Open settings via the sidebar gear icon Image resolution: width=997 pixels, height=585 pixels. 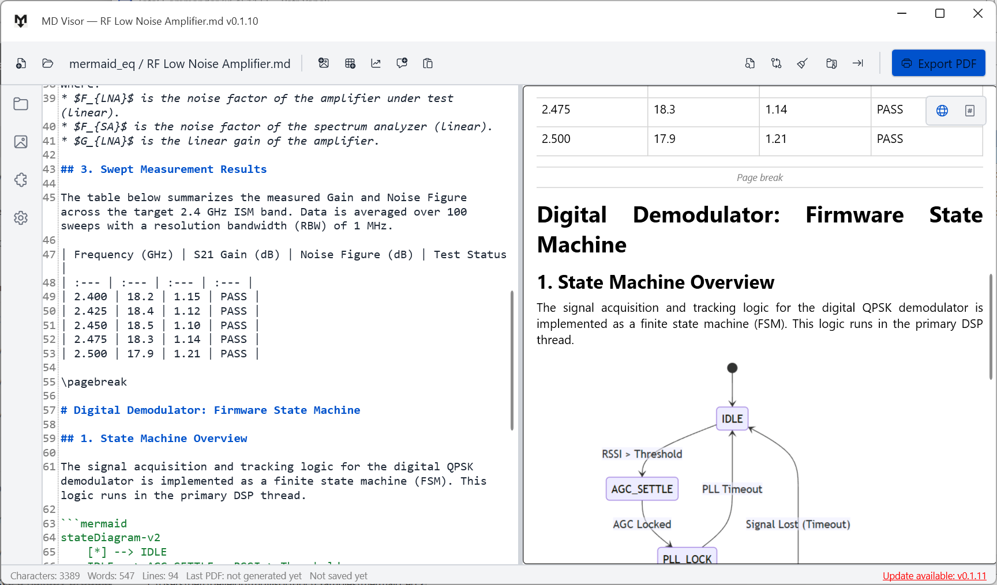point(21,218)
